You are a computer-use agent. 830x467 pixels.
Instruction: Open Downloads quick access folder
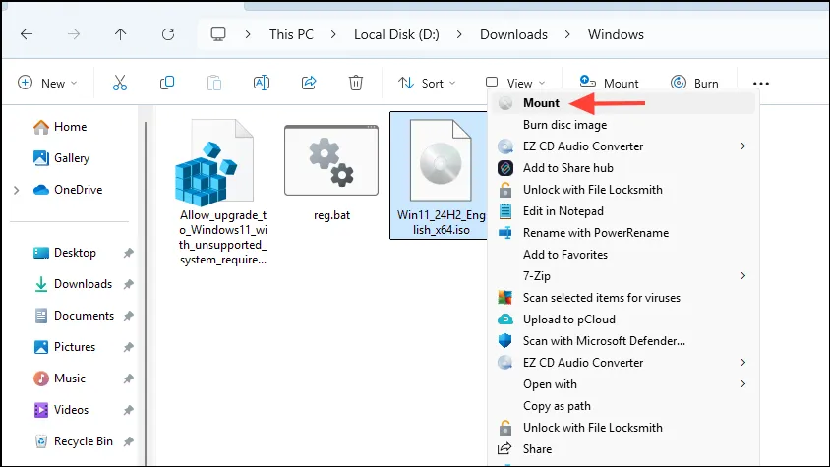(73, 284)
